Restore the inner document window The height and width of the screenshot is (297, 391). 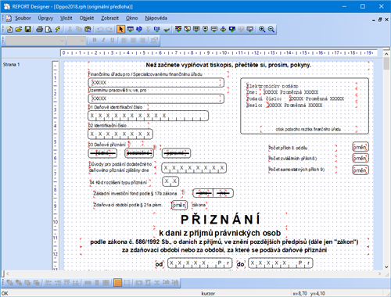(x=380, y=20)
